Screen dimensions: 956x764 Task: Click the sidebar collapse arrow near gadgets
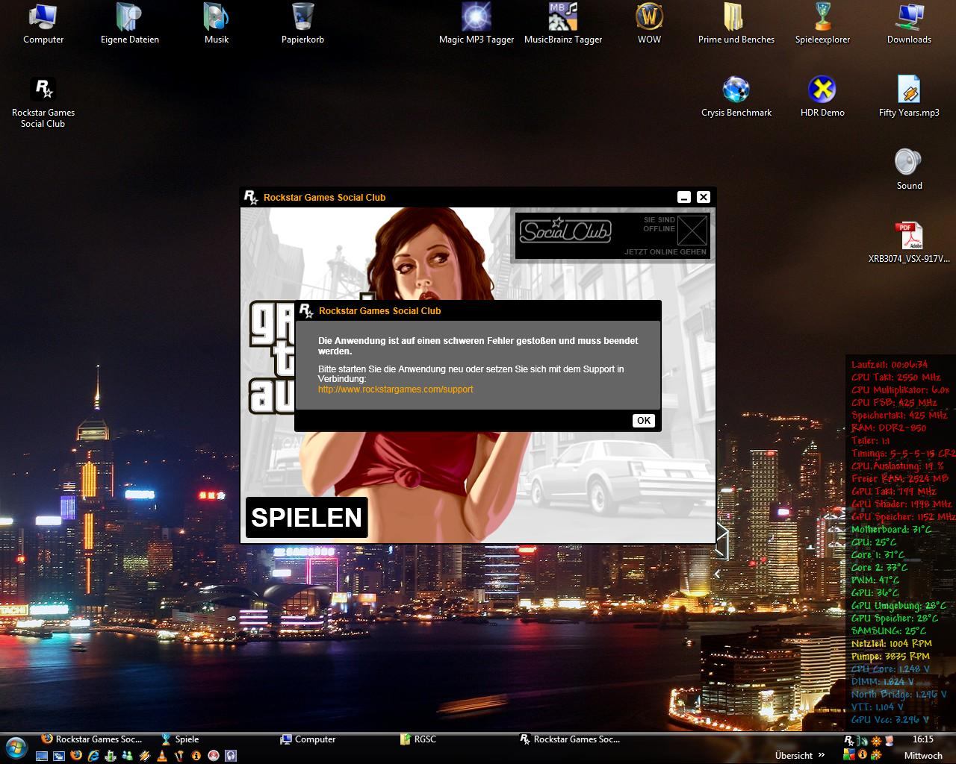718,574
